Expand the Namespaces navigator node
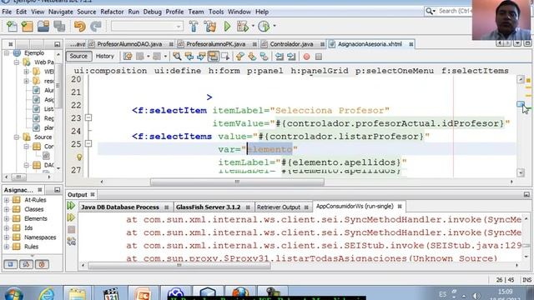 [x=7, y=237]
